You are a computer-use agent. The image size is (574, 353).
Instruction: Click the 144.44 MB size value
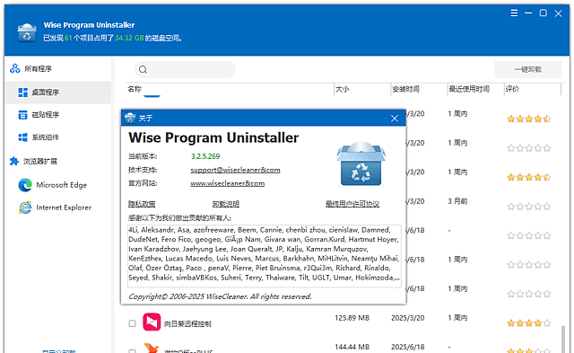(x=352, y=347)
